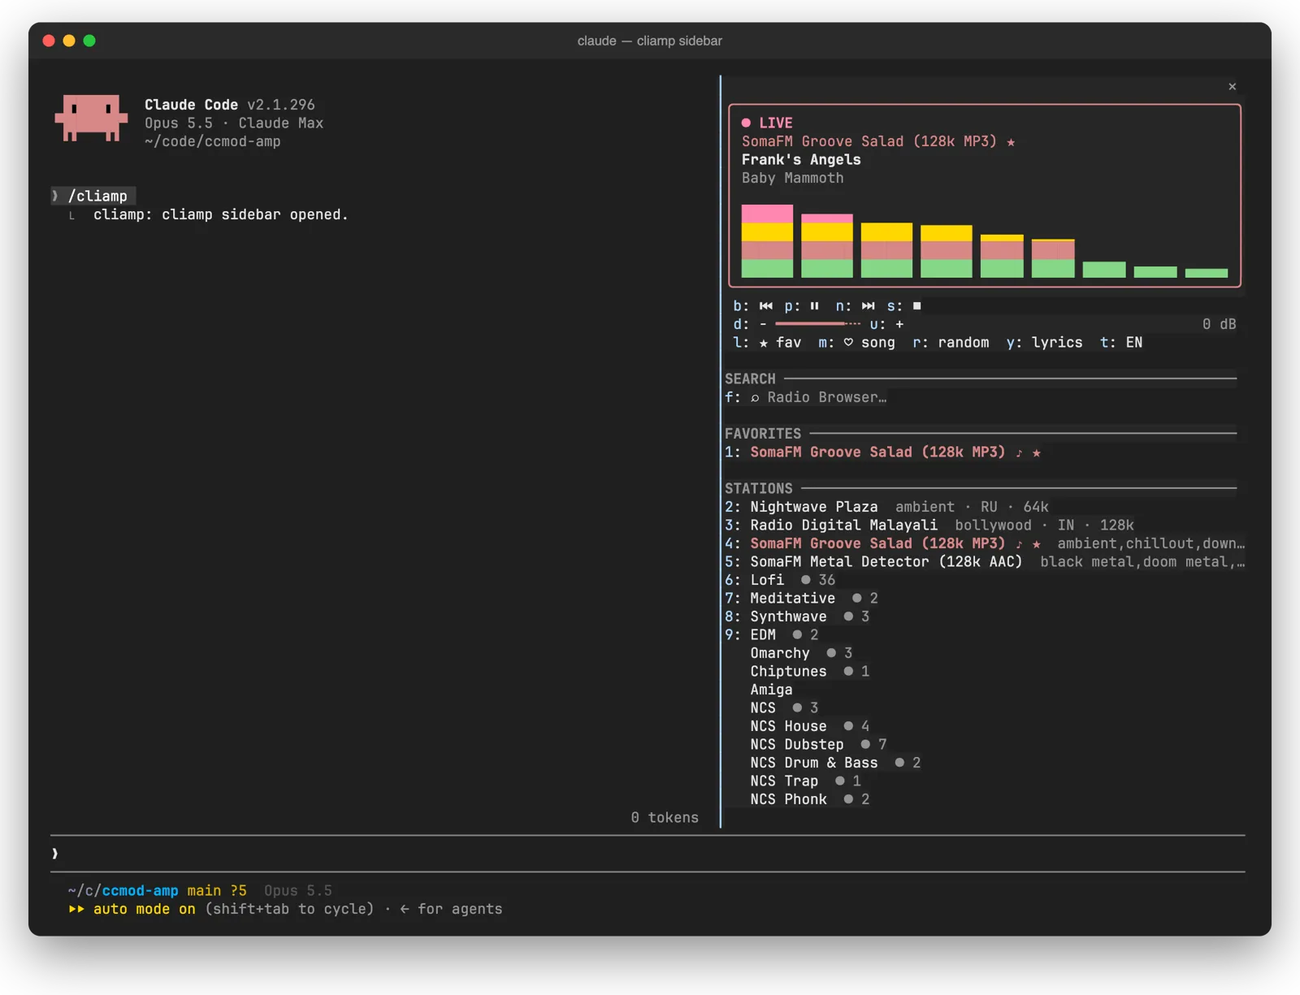Expand the Synthwave station category
Viewport: 1300px width, 995px height.
tap(797, 616)
